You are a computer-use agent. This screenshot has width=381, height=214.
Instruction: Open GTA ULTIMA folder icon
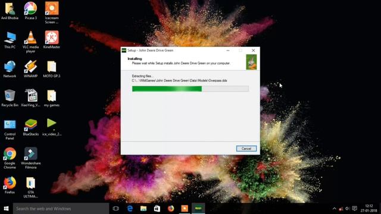click(x=30, y=188)
